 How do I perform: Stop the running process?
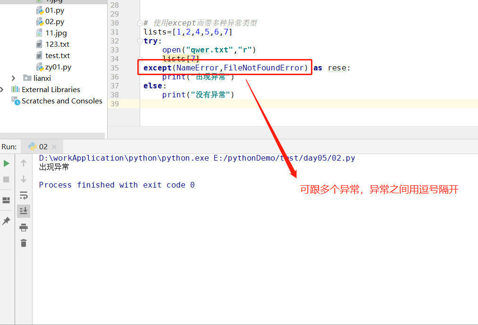pyautogui.click(x=6, y=180)
